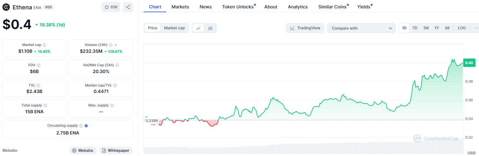The image size is (479, 156).
Task: Open the Whitepaper link
Action: [116, 150]
